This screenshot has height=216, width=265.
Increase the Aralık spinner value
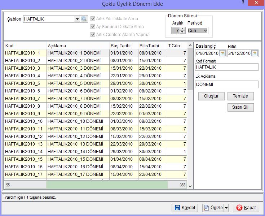[x=182, y=29]
